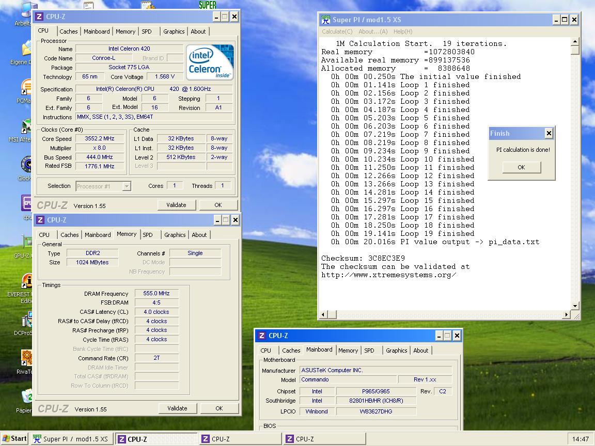Switch to Caches tab in top CPU-Z window

68,31
